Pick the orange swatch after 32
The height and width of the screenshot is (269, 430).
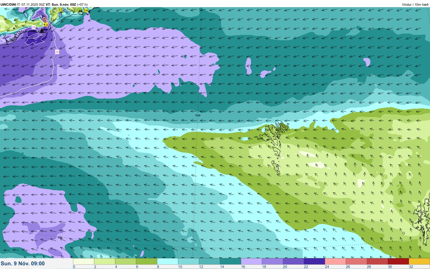coord(419,261)
